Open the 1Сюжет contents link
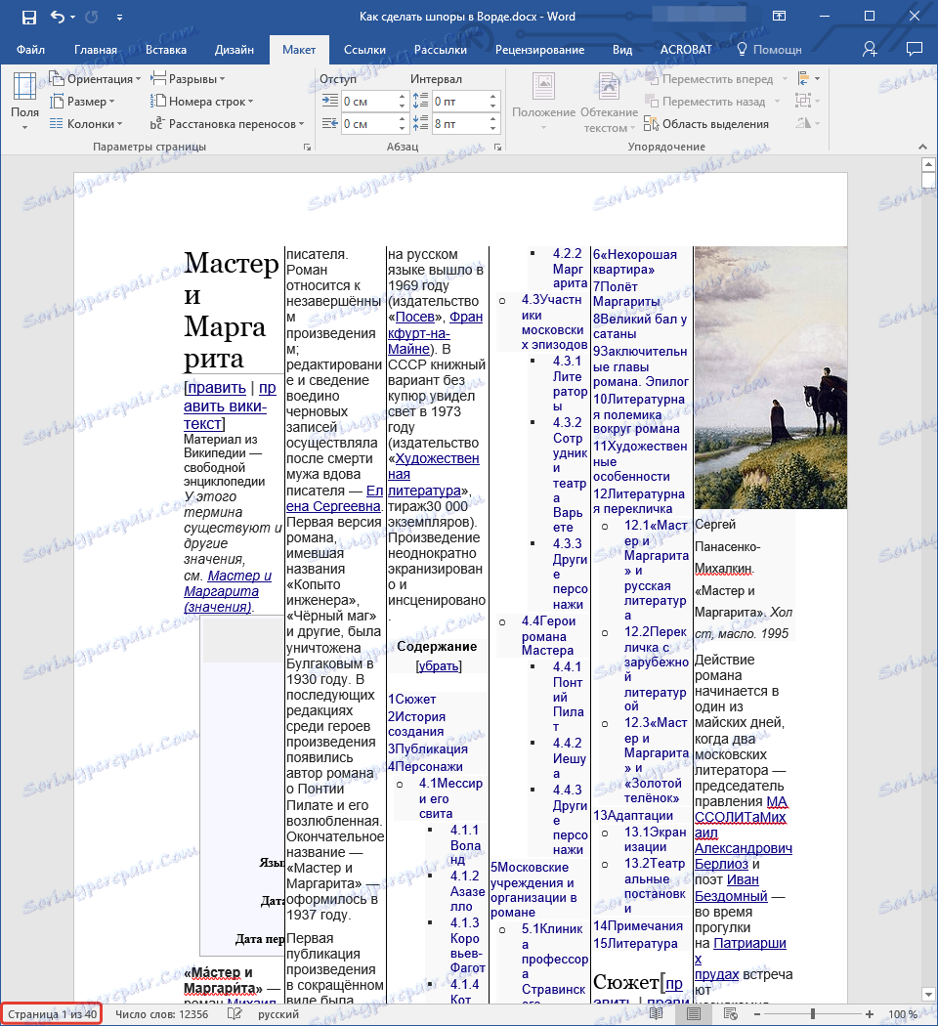The height and width of the screenshot is (1026, 938). tap(411, 700)
